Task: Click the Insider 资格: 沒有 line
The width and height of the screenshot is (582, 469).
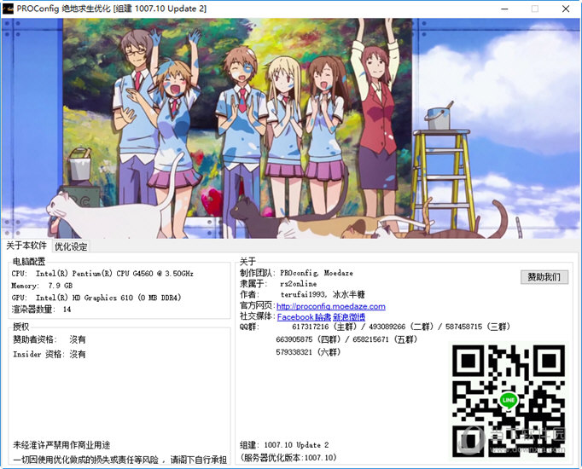Action: 49,354
